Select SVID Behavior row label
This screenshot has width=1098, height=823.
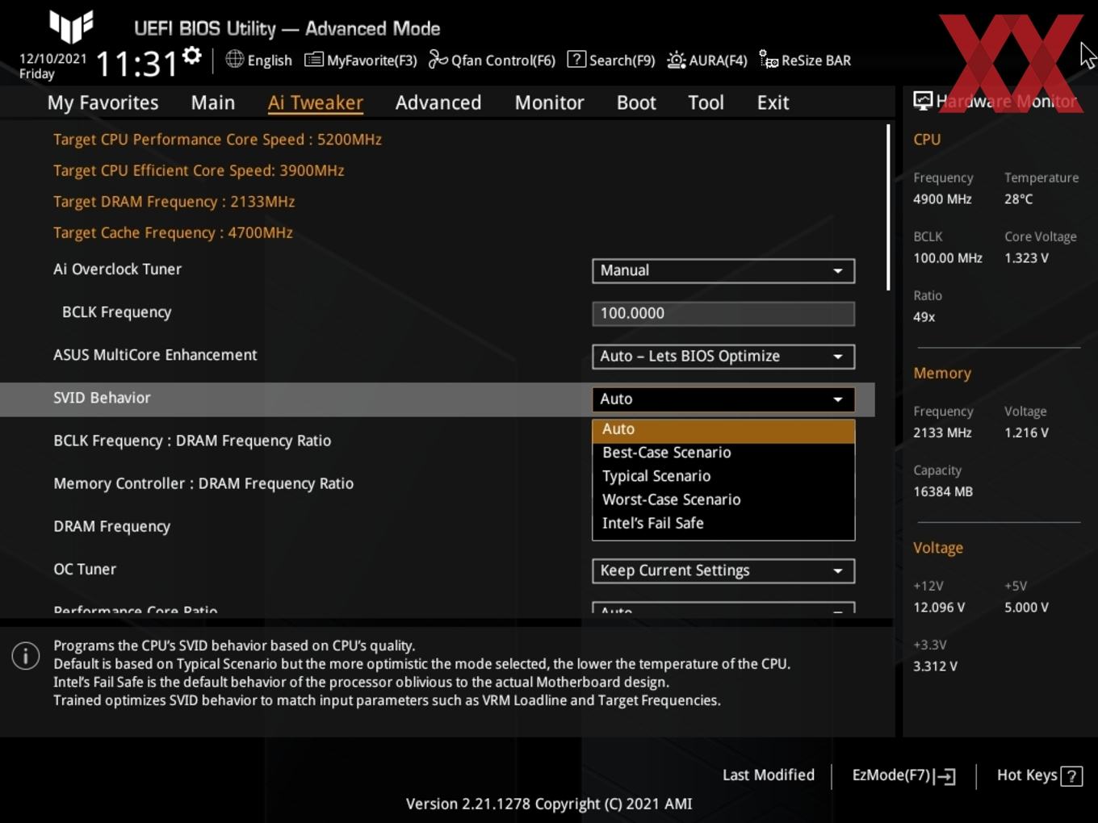click(102, 398)
